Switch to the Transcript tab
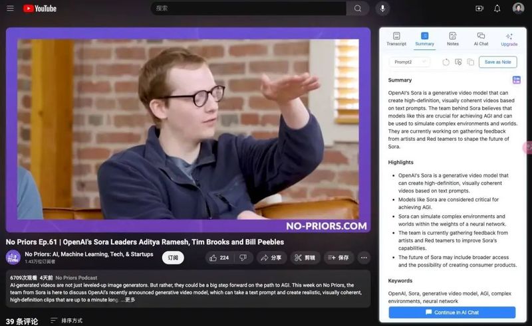The height and width of the screenshot is (326, 532). (396, 39)
